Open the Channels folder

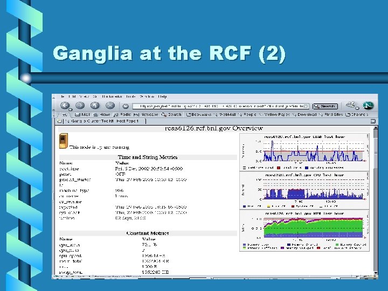click(x=357, y=115)
